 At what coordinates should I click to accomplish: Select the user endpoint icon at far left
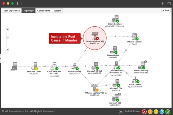coord(14,66)
